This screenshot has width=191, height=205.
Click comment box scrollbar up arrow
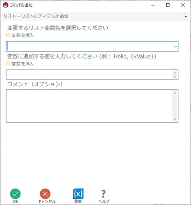pyautogui.click(x=175, y=93)
